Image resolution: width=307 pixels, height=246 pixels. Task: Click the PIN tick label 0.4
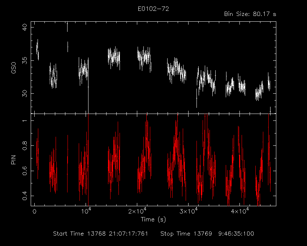25,196
